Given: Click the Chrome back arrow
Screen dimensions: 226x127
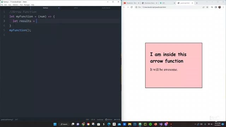Looking at the screenshot, I should pos(124,7).
